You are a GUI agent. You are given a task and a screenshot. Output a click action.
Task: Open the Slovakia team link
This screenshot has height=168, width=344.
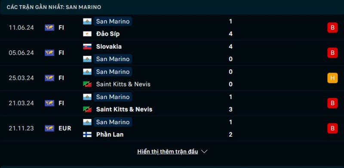[109, 46]
